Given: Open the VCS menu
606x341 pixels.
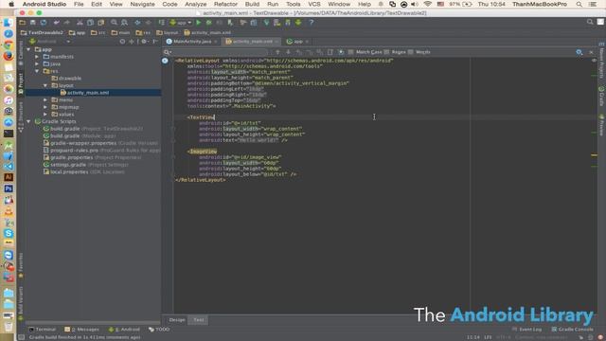Looking at the screenshot, I should tap(313, 4).
